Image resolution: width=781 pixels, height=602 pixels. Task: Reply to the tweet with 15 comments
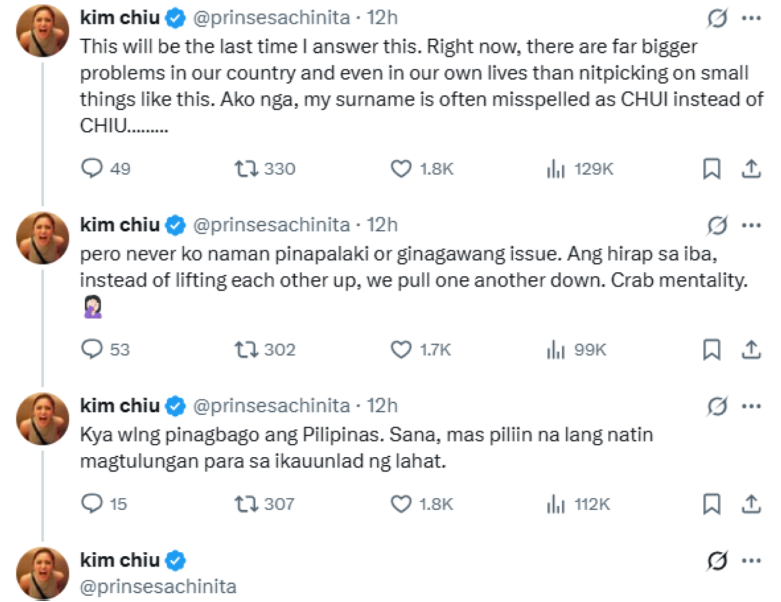(92, 503)
